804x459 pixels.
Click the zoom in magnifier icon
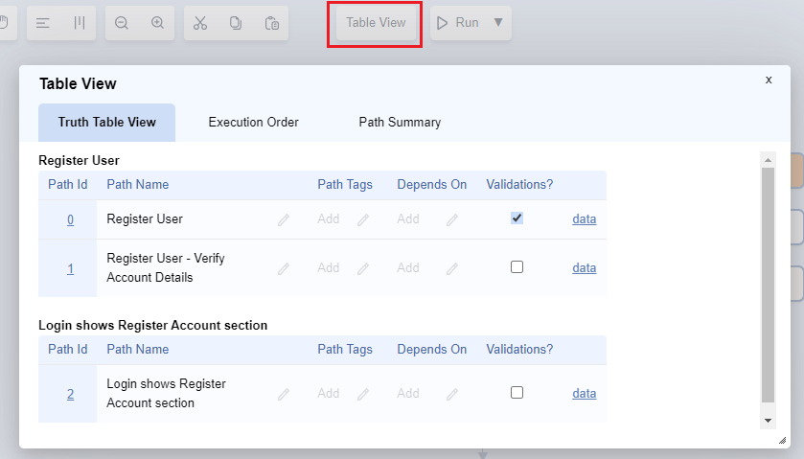click(158, 23)
